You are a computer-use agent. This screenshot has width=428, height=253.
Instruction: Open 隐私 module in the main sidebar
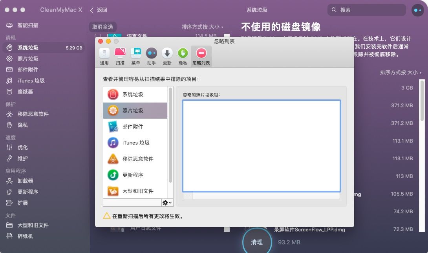point(44,125)
